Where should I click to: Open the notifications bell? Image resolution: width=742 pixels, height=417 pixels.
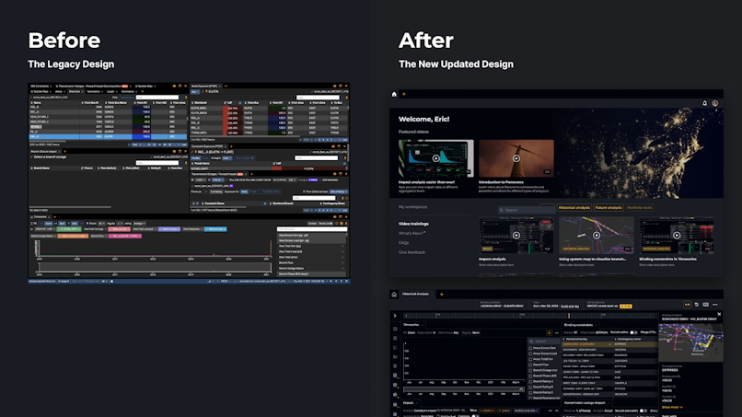(x=704, y=103)
